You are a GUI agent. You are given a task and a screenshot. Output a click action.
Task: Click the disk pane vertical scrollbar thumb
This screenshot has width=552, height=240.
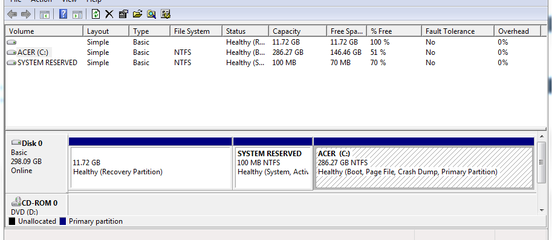542,162
